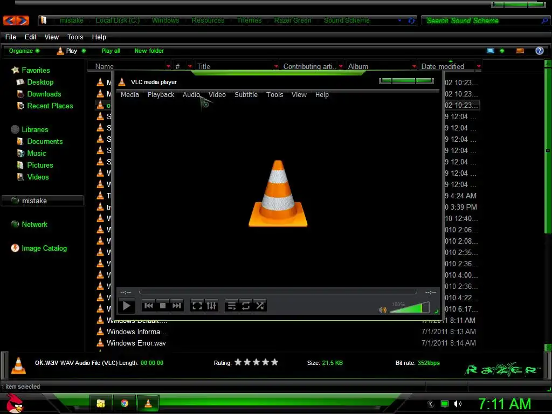Open the Pictures library
This screenshot has height=414, width=552.
40,165
